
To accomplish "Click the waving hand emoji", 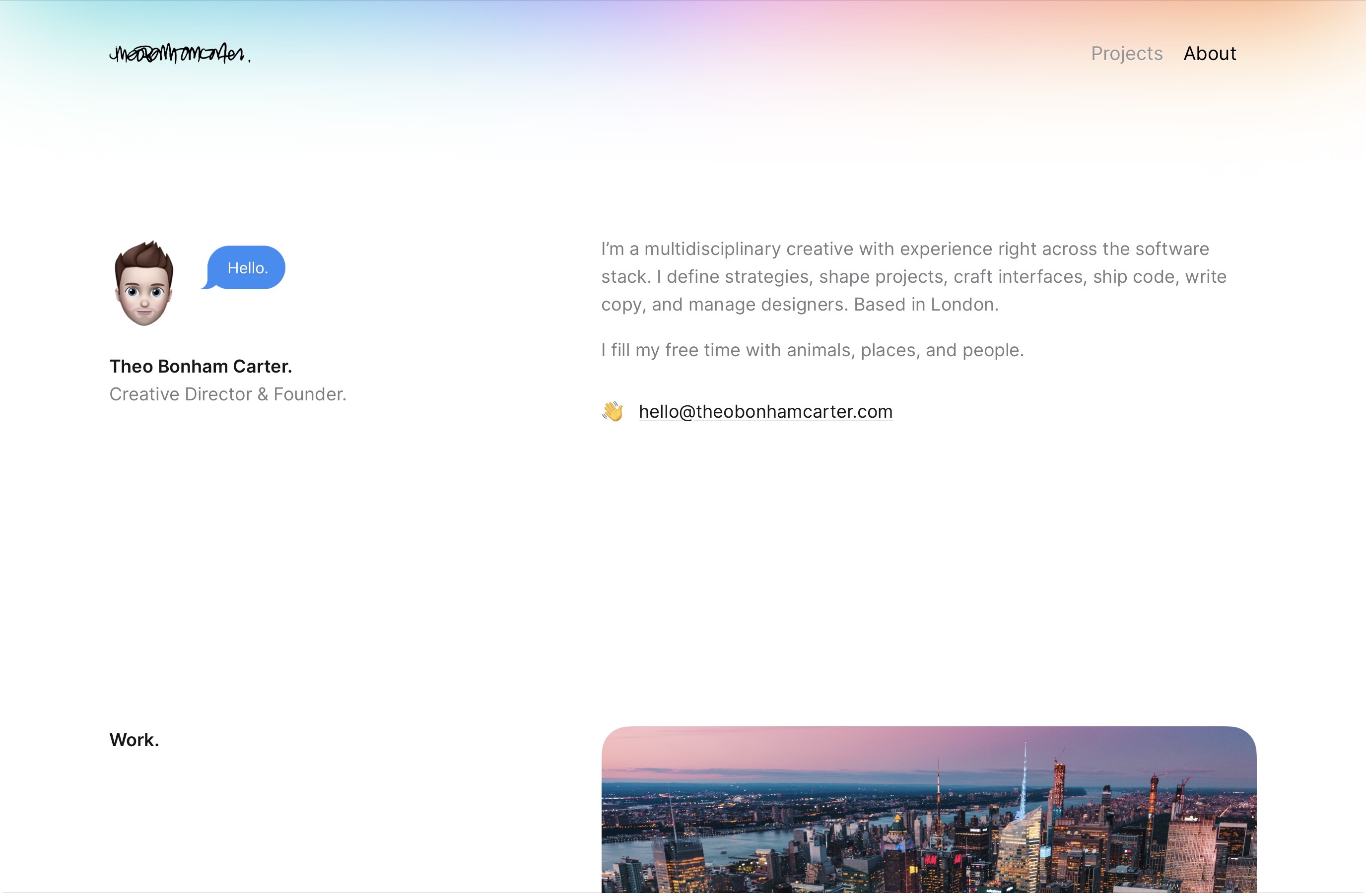I will (x=613, y=411).
